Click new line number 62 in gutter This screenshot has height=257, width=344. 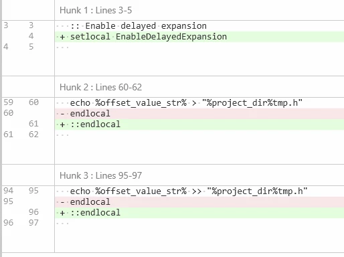pyautogui.click(x=33, y=135)
